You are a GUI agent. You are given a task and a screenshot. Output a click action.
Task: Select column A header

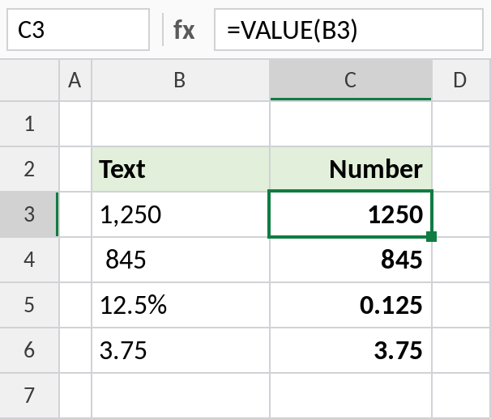[75, 80]
